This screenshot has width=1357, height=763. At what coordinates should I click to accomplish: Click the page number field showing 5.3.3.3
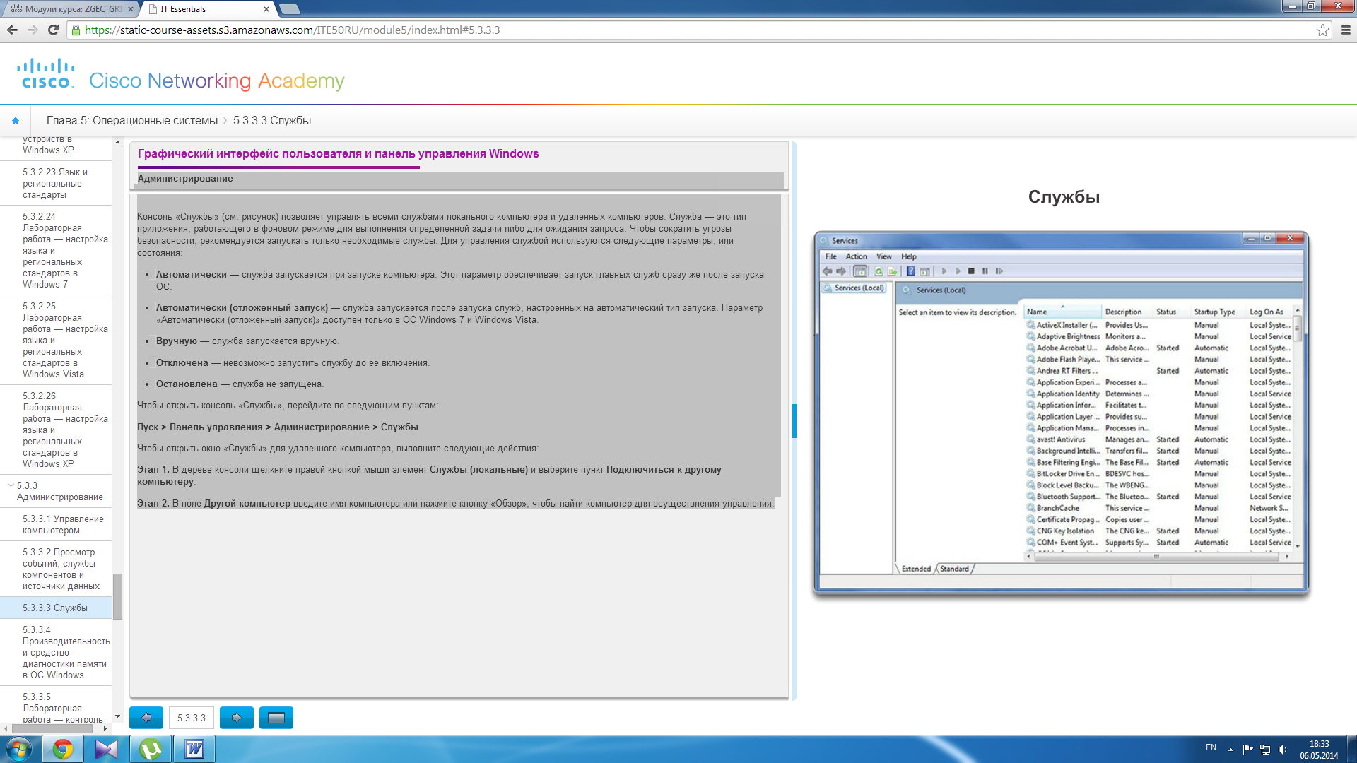pyautogui.click(x=192, y=718)
